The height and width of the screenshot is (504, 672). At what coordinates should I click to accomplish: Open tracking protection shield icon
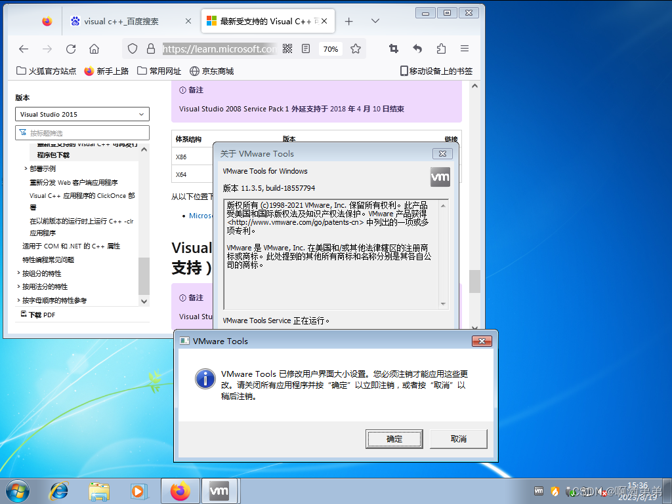coord(133,48)
